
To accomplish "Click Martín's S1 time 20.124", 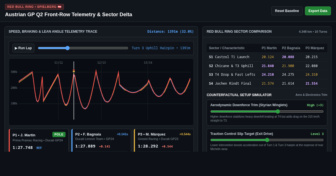I will (268, 57).
